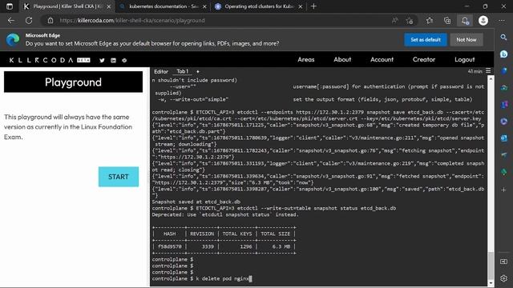Open terminal hamburger menu
The height and width of the screenshot is (288, 513).
pos(488,71)
